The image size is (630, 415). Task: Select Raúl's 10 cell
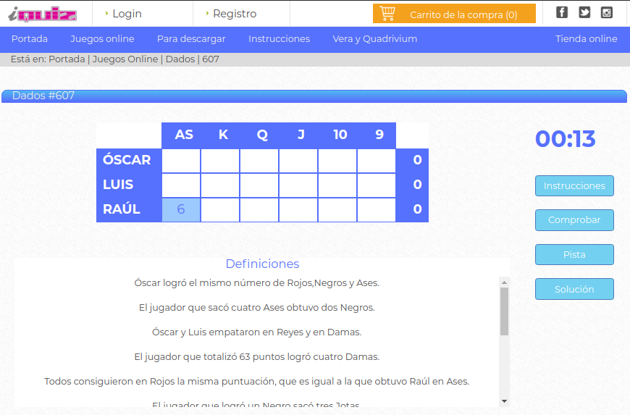tap(337, 210)
